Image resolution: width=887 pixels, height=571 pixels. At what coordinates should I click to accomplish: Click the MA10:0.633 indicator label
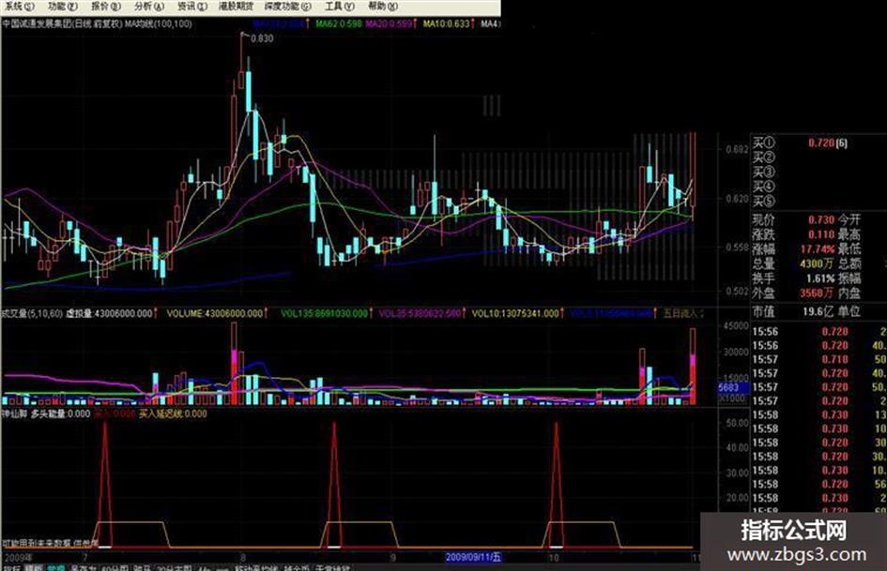pyautogui.click(x=447, y=23)
